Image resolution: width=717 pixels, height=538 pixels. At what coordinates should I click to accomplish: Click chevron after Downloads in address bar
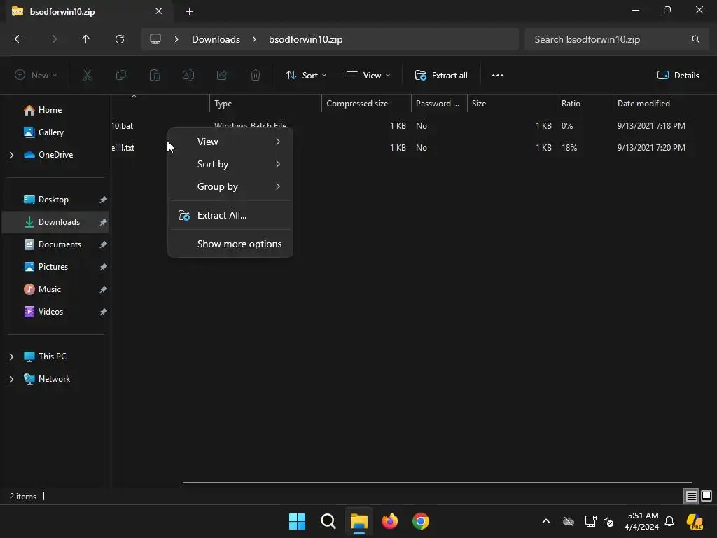[254, 39]
